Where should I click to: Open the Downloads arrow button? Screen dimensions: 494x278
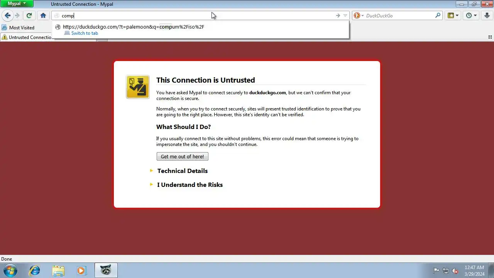tap(487, 15)
